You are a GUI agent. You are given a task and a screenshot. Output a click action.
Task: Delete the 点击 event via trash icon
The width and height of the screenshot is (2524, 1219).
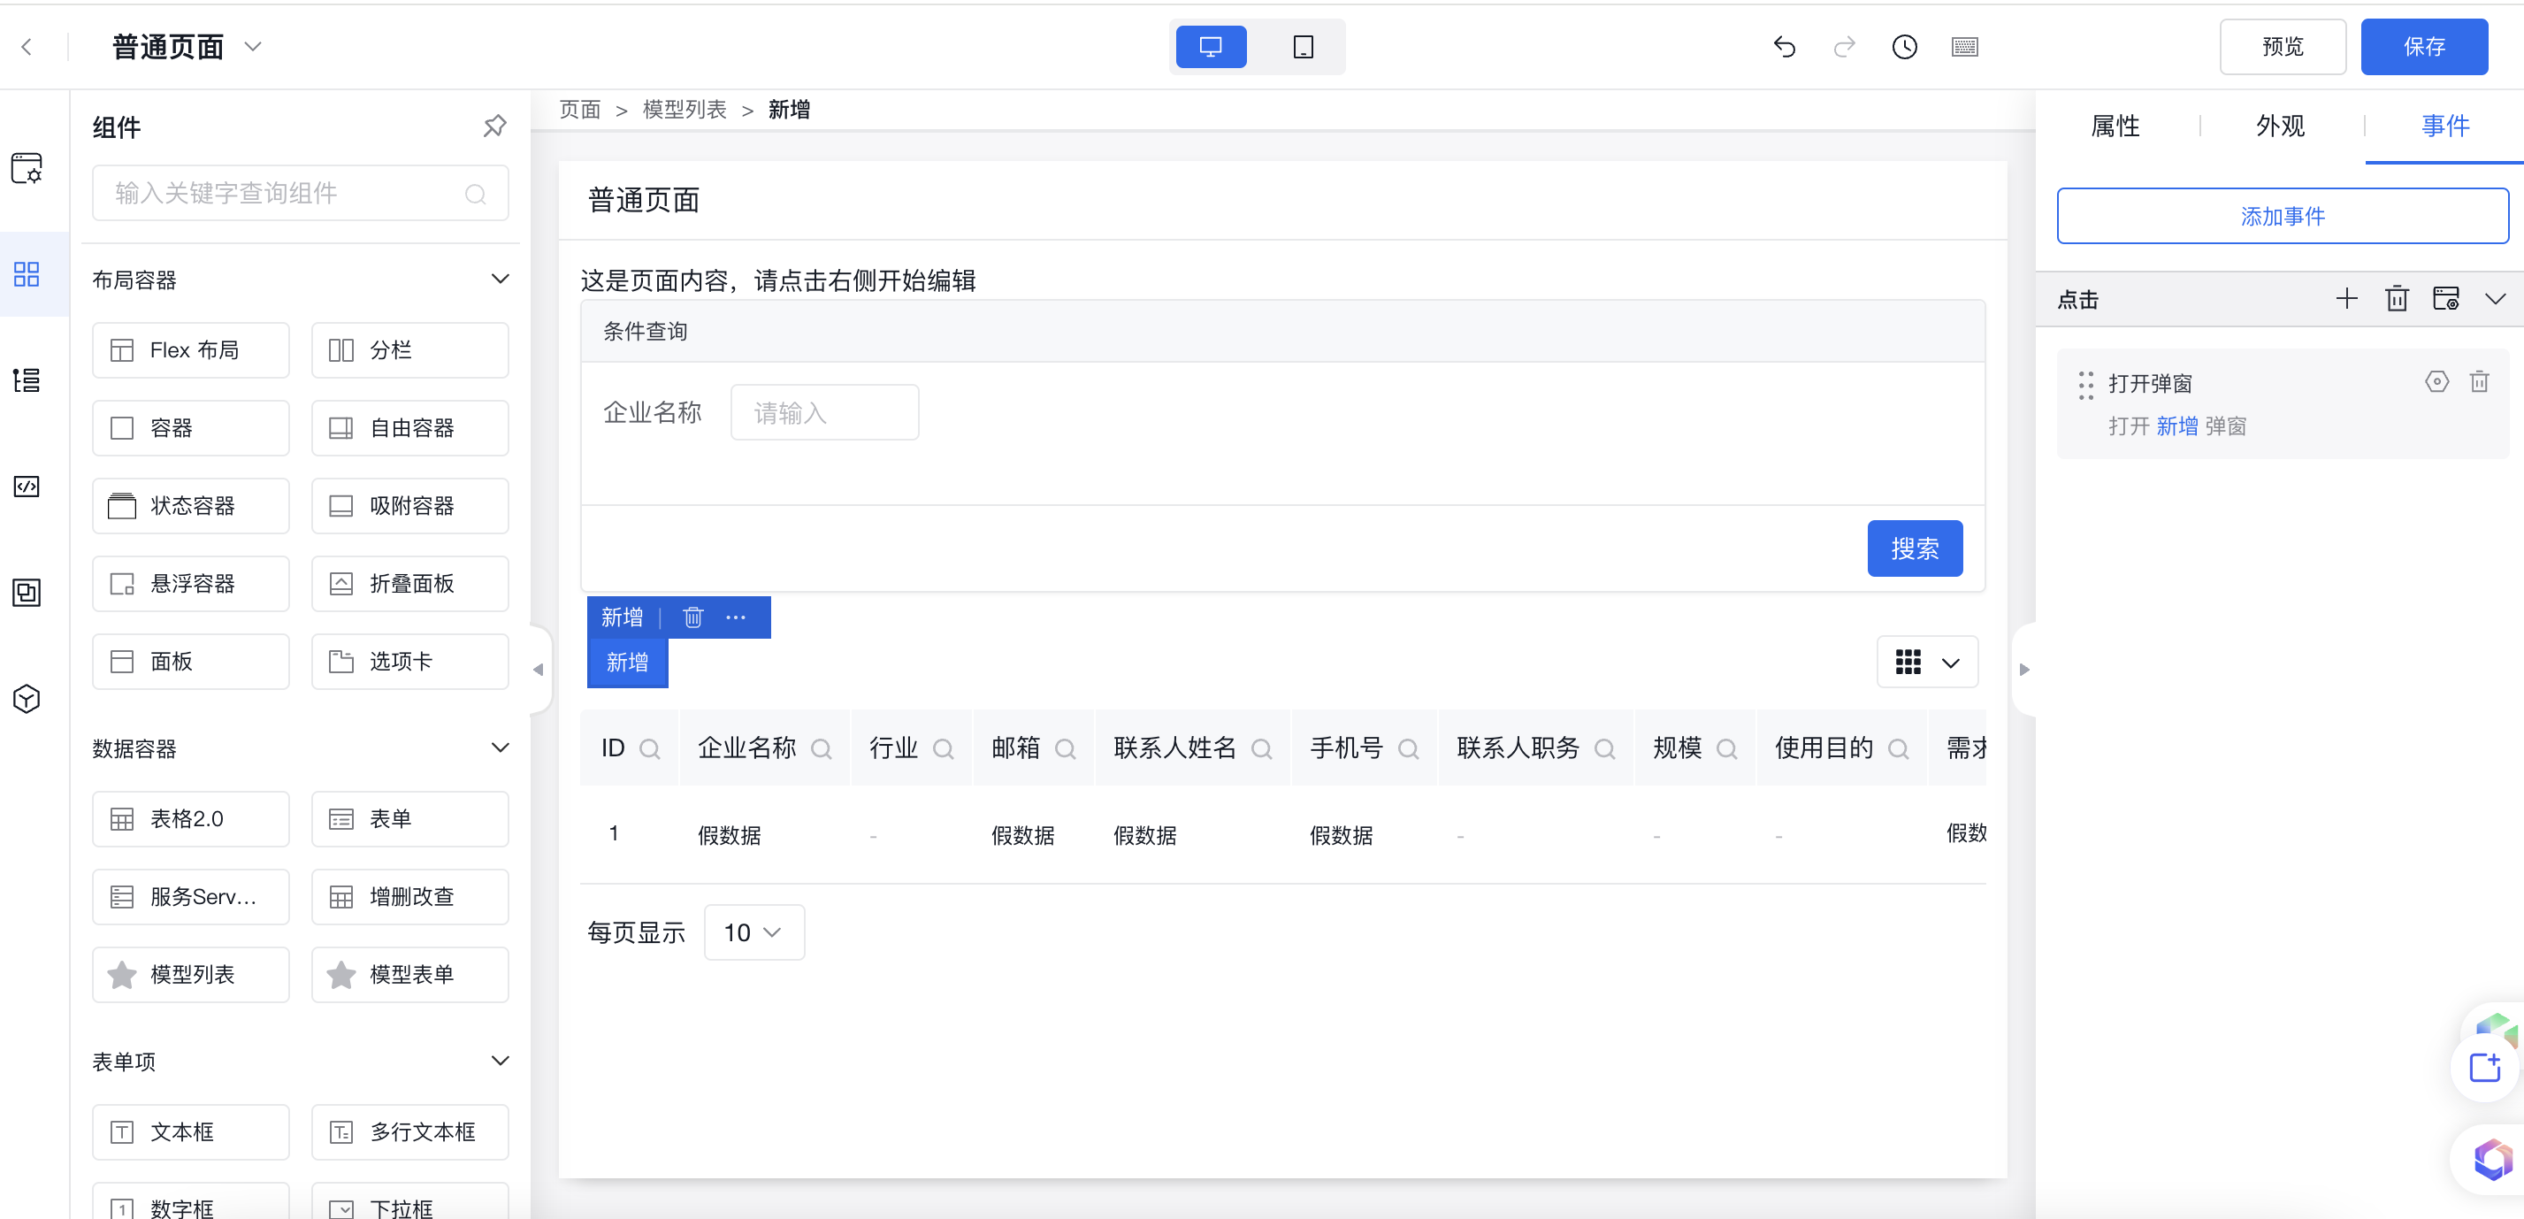click(2397, 299)
